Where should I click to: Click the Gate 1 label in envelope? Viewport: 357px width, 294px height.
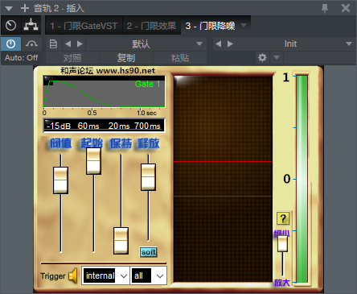[x=148, y=84]
